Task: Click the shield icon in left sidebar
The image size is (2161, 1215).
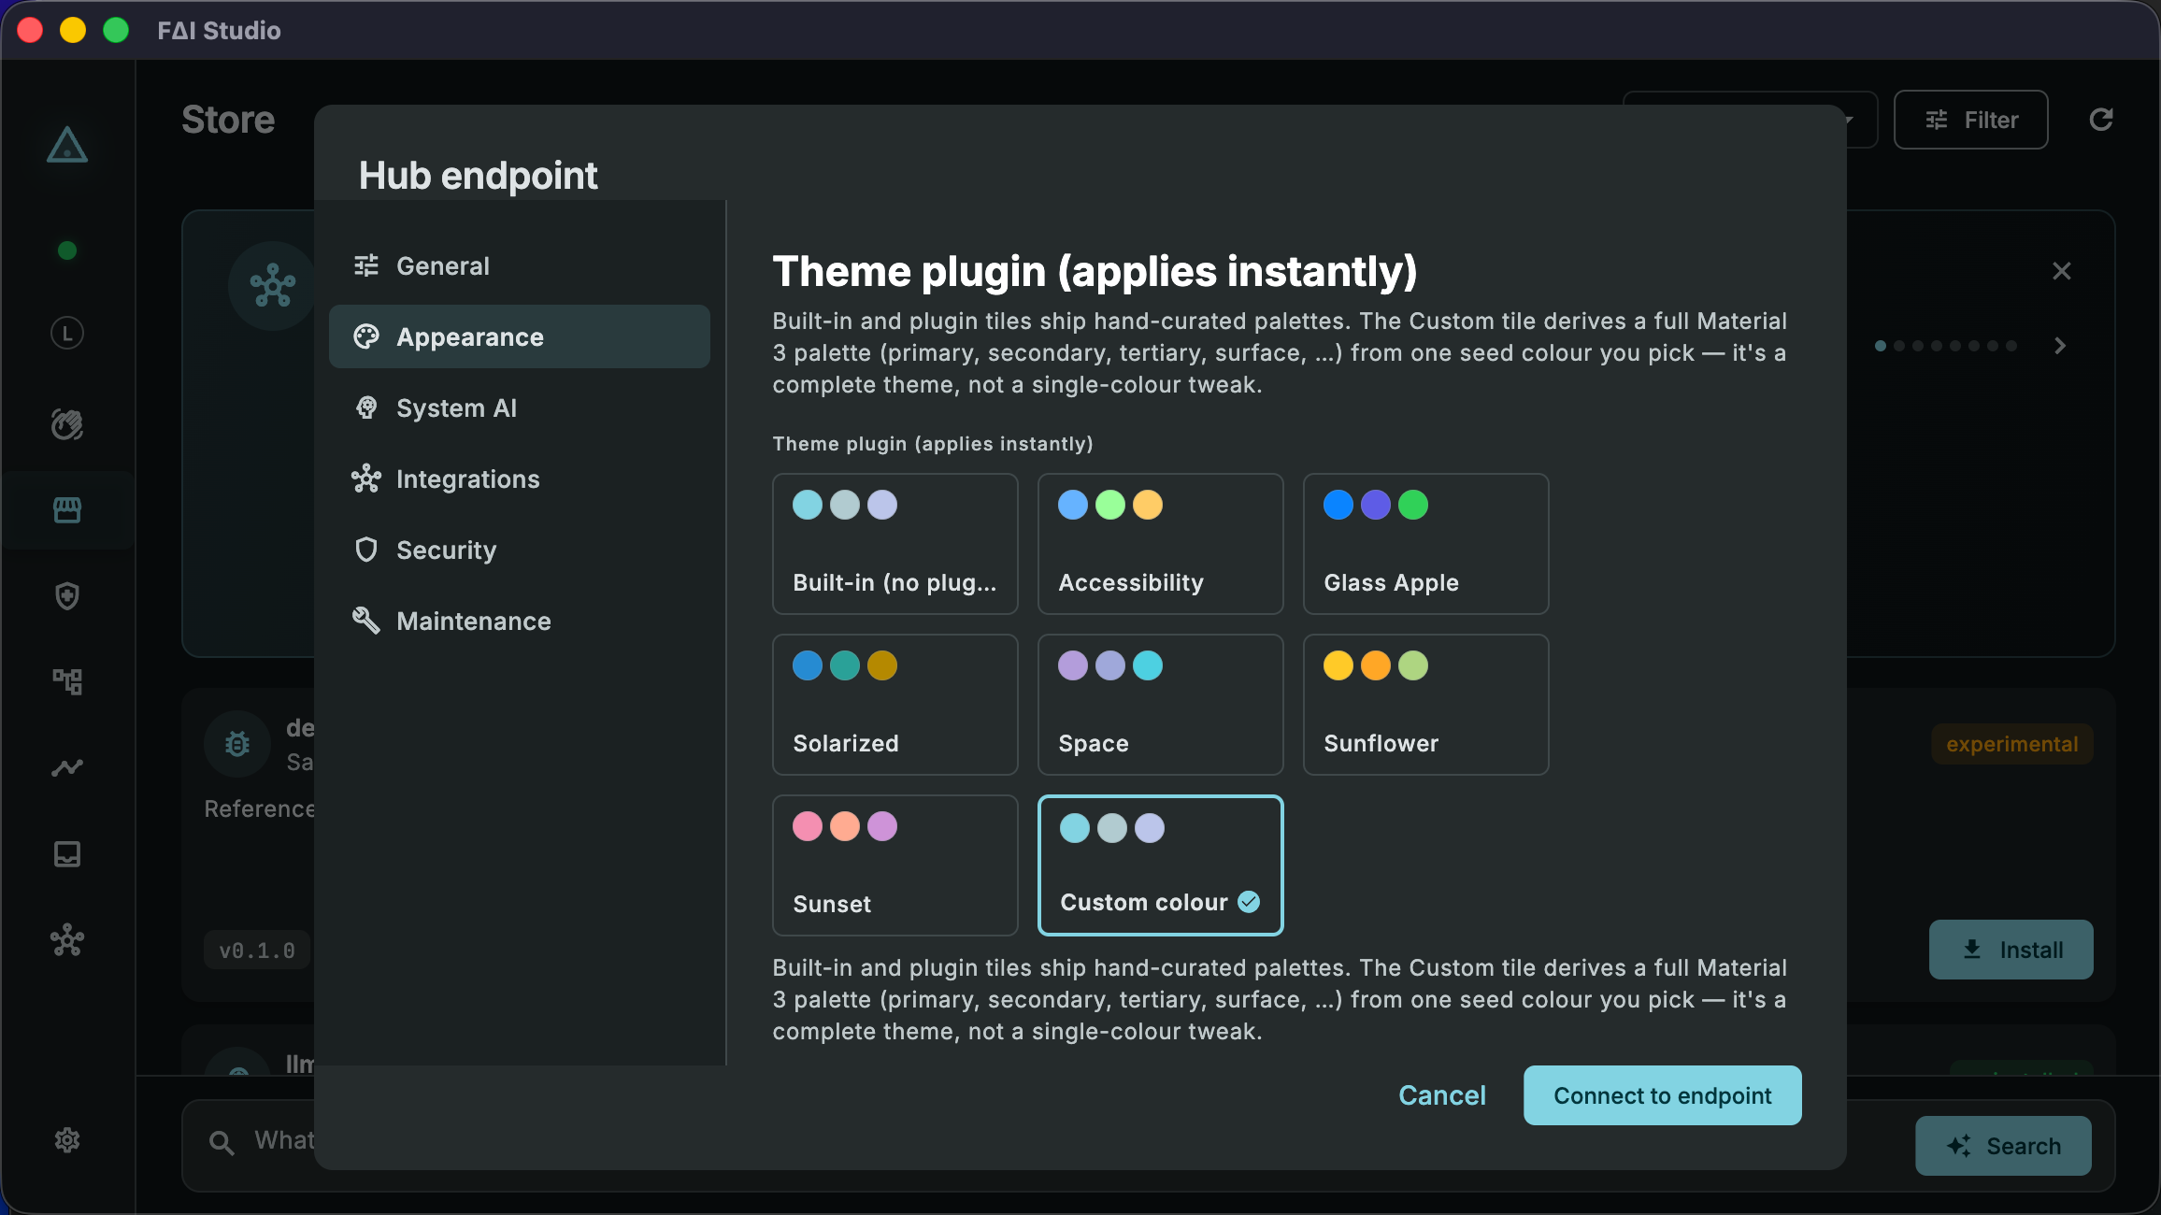Action: point(67,595)
